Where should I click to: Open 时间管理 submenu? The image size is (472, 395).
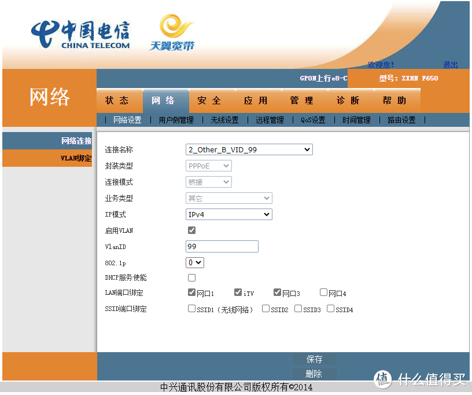356,120
